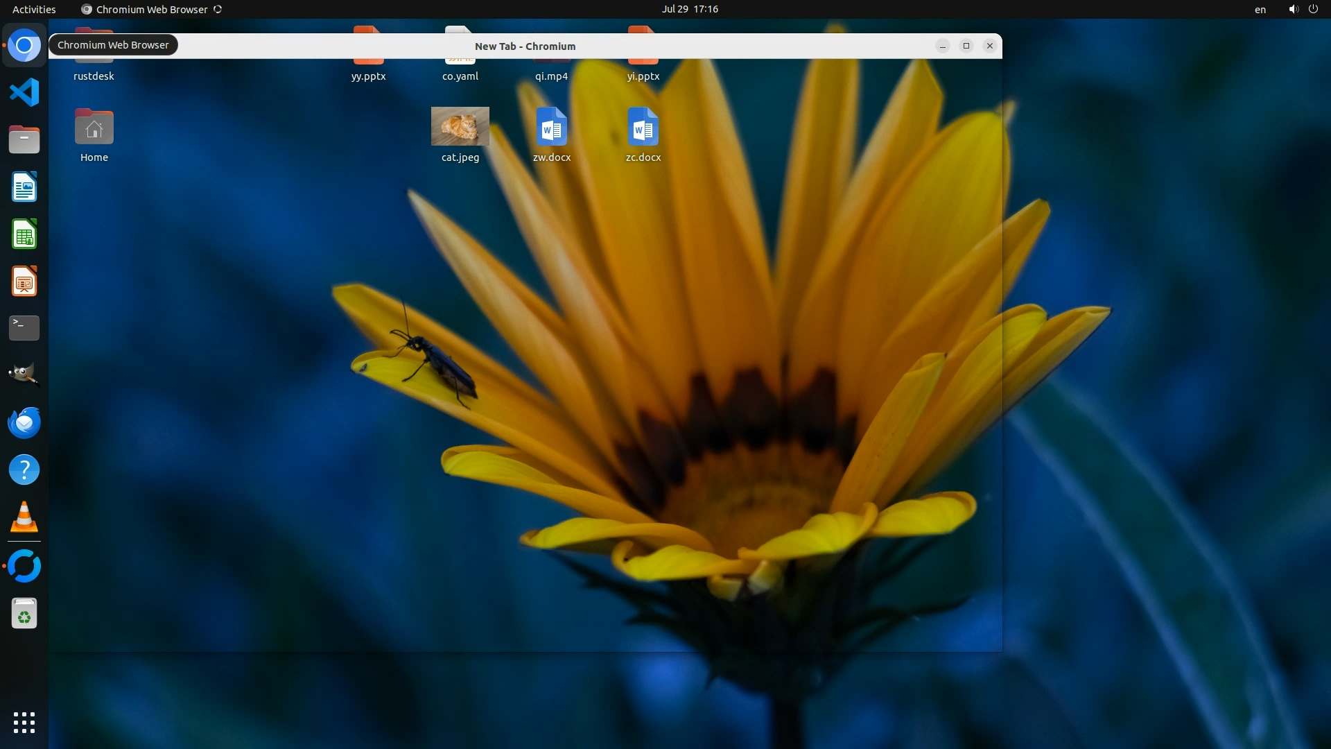Open the Terminal dock icon

(24, 328)
